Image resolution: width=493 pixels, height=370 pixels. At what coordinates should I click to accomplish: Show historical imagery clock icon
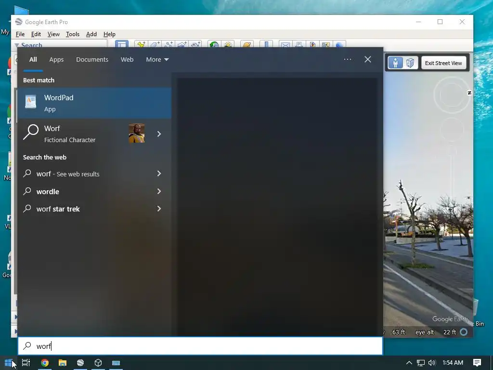click(x=214, y=44)
